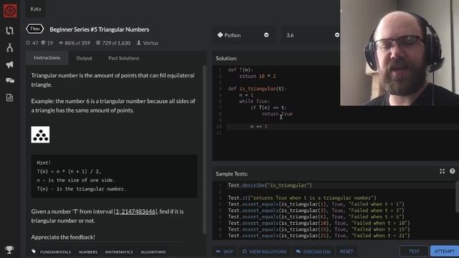Select the Kata header tab

click(x=36, y=9)
